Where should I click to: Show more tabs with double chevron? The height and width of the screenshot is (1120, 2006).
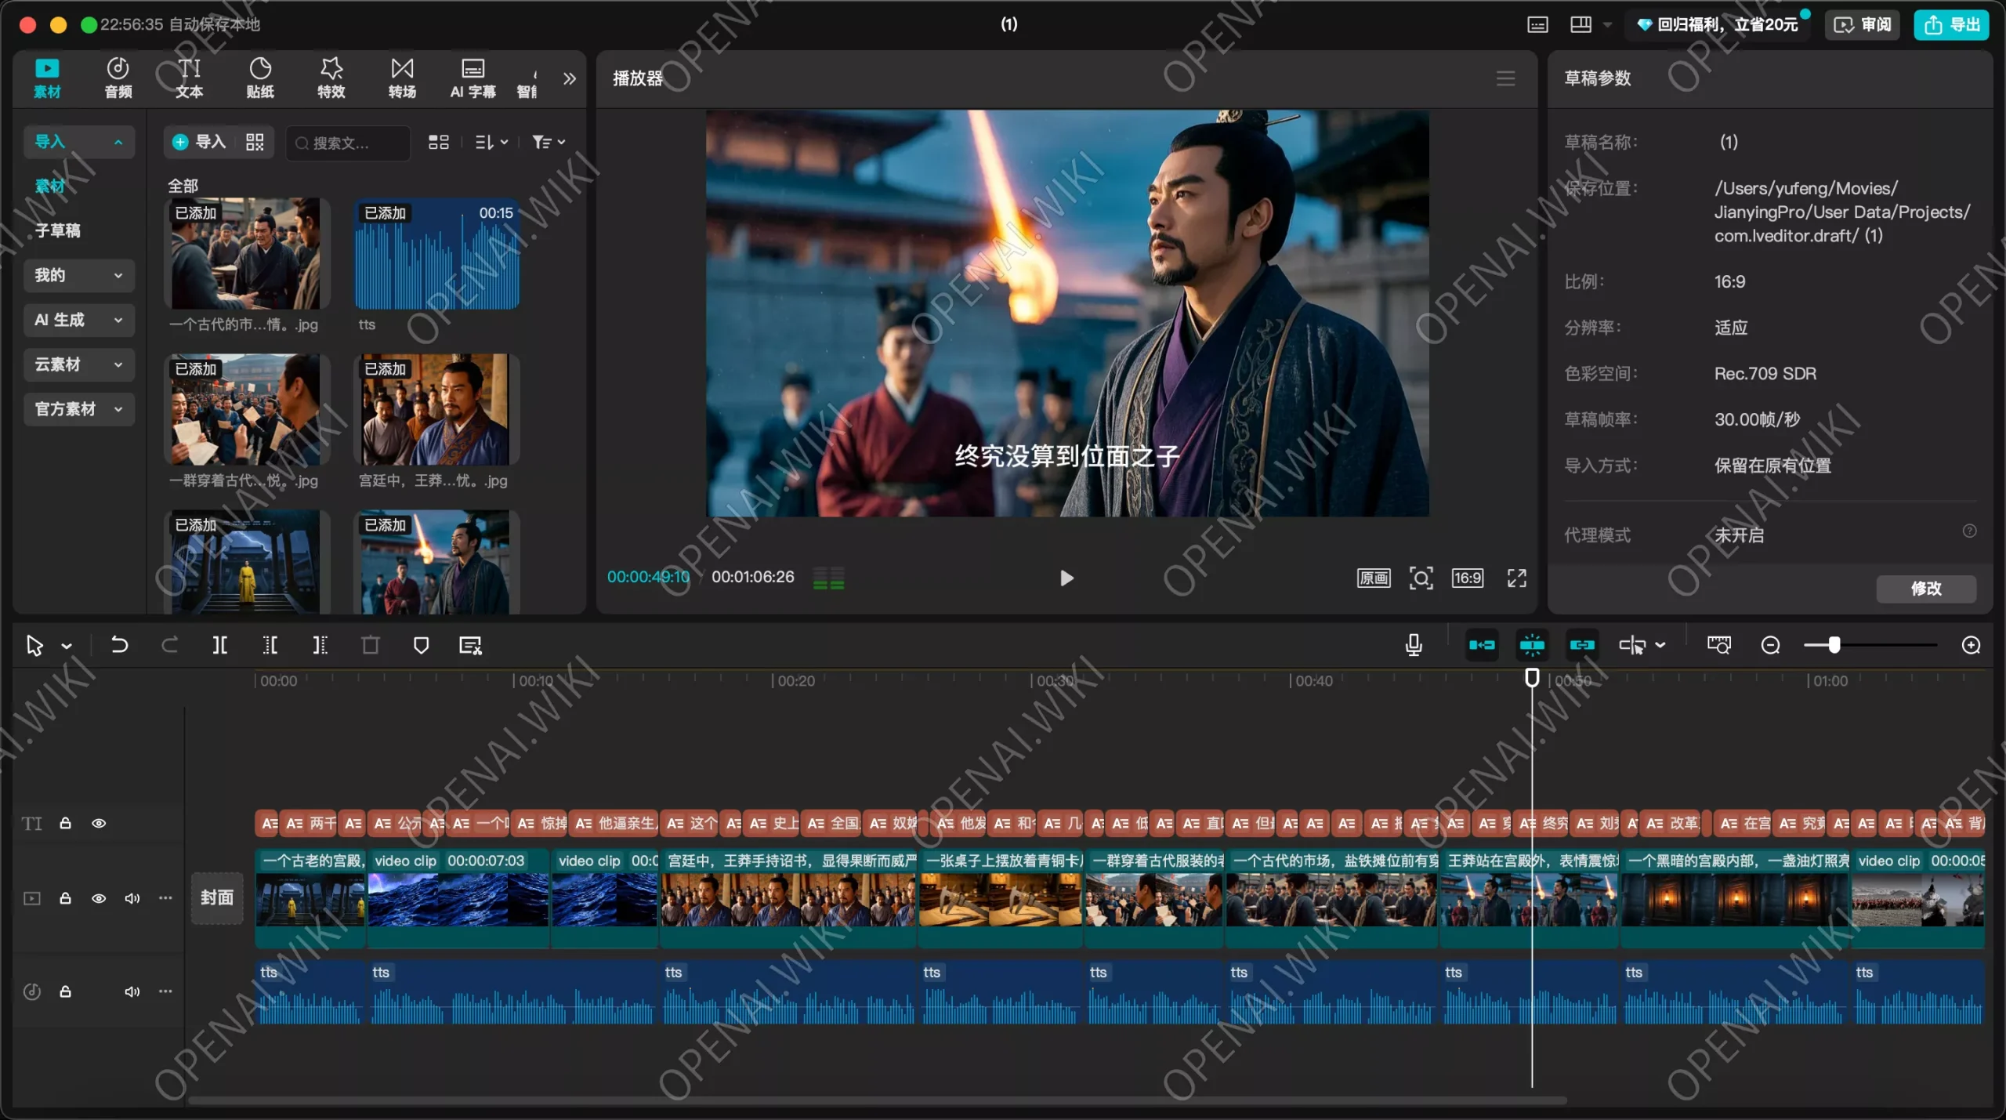(x=570, y=78)
